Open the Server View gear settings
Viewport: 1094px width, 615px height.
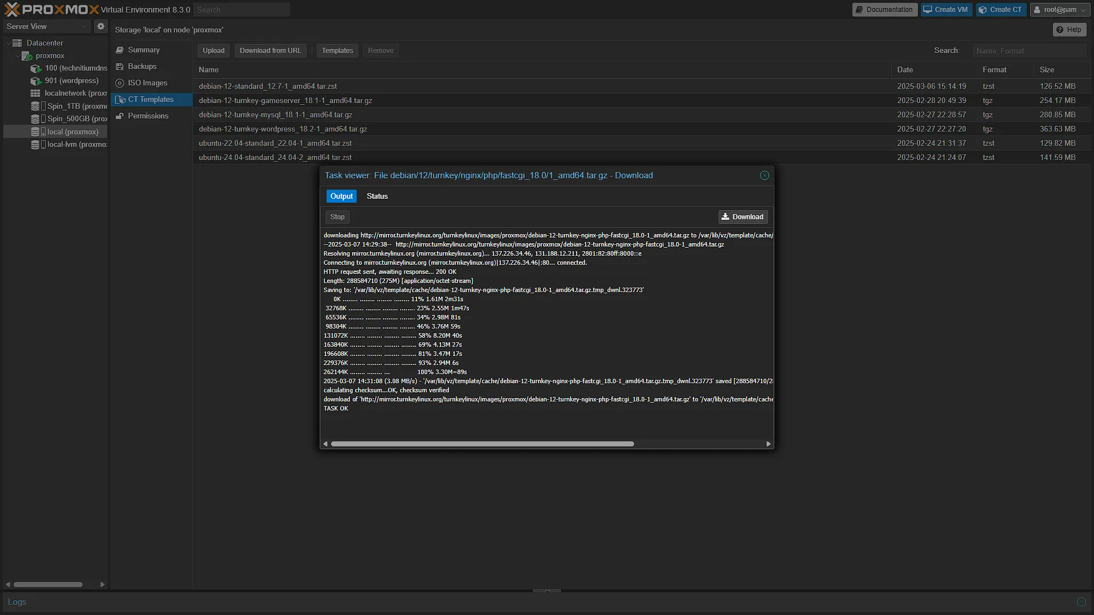pyautogui.click(x=101, y=26)
